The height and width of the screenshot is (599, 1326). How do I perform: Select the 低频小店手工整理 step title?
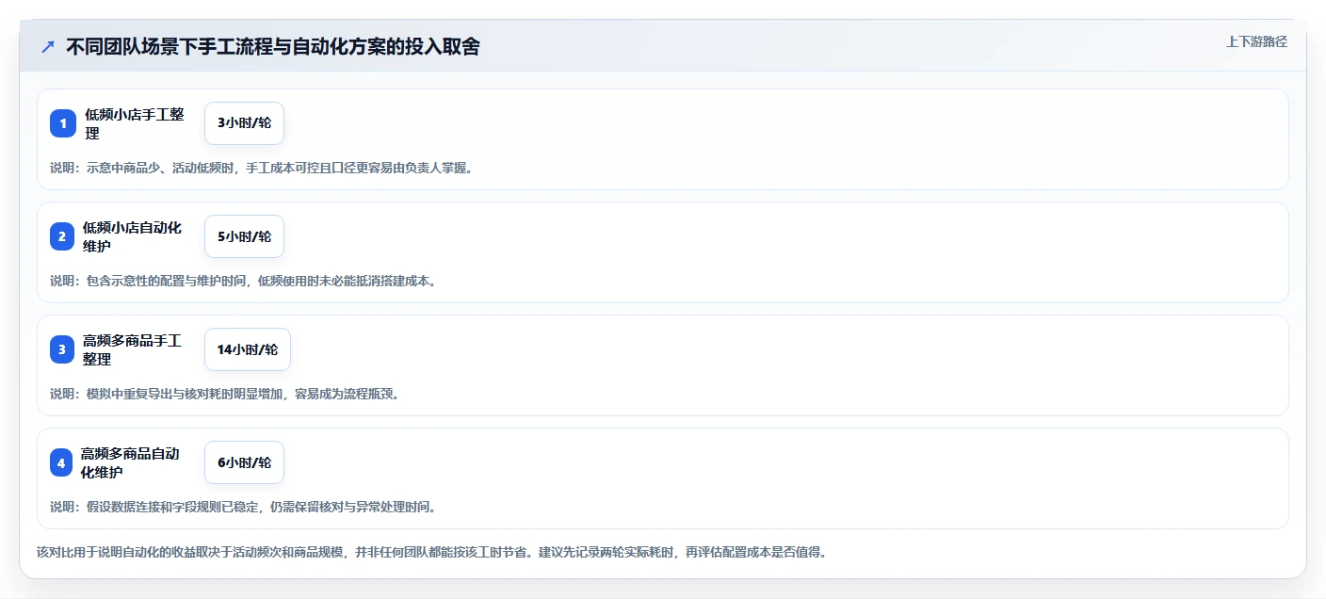[135, 123]
